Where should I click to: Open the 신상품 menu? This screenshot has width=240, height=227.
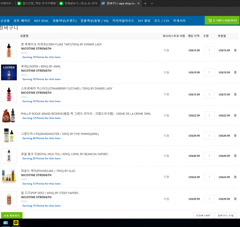5,21
